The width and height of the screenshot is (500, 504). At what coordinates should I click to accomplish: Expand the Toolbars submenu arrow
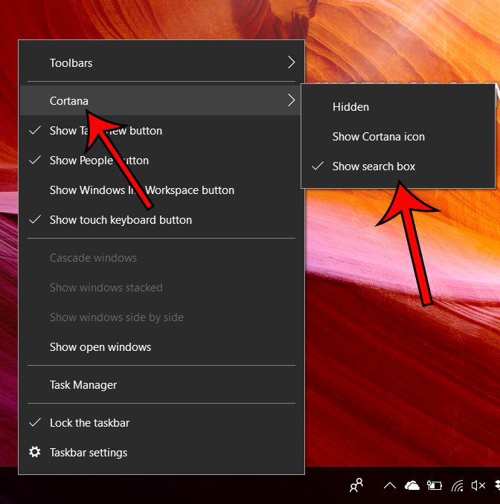291,63
